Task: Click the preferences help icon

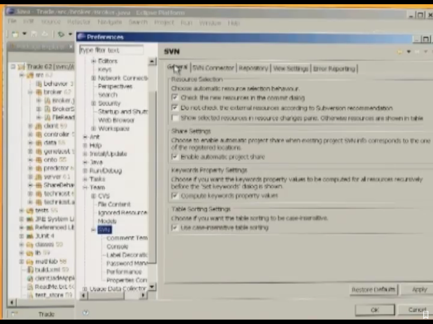Action: tap(85, 312)
